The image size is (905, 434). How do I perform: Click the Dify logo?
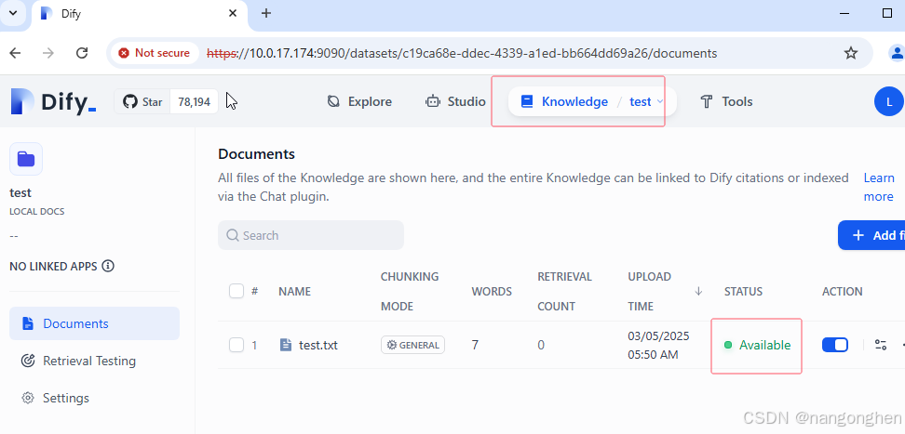point(54,102)
